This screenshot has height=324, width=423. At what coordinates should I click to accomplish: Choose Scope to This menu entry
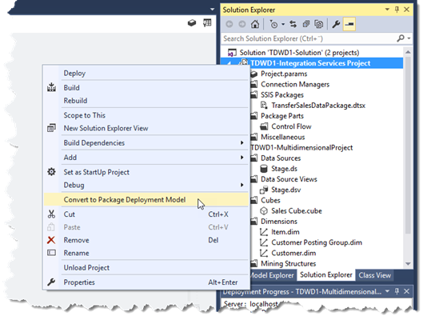[146, 115]
